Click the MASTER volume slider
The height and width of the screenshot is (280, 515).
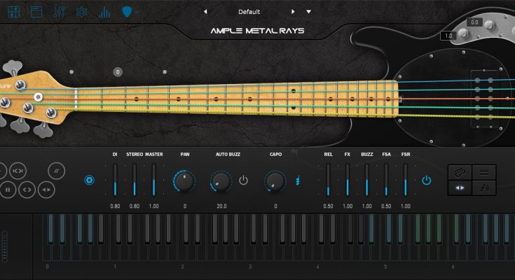click(153, 181)
